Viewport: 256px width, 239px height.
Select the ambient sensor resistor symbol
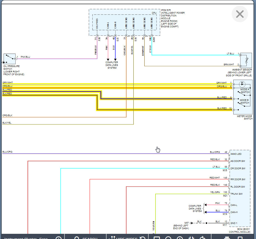(x=246, y=60)
